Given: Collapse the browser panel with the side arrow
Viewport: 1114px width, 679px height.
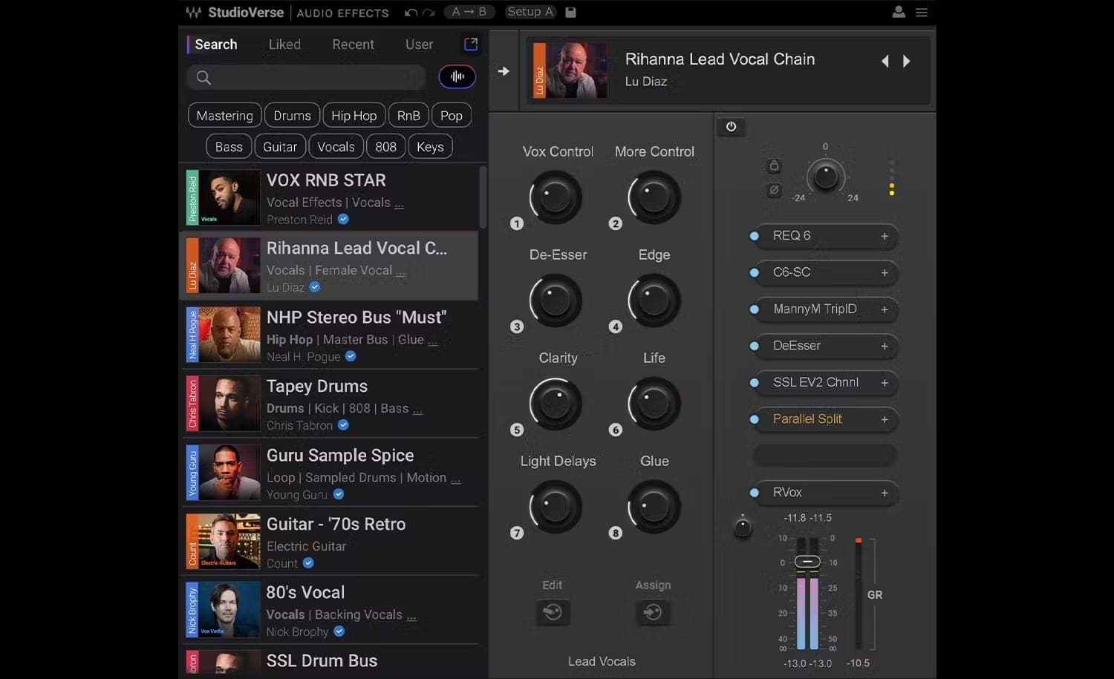Looking at the screenshot, I should 504,70.
